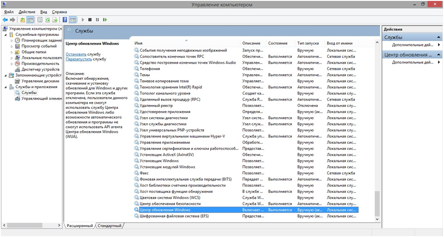Image resolution: width=444 pixels, height=237 pixels.
Task: Collapse the Службы и приложения tree node
Action: [x=6, y=87]
